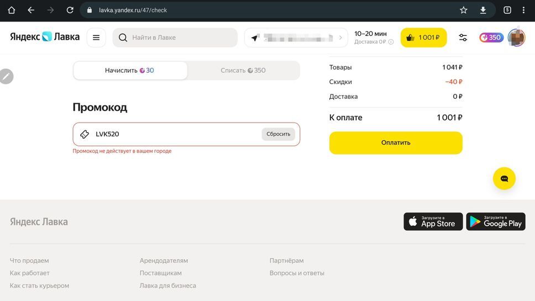Screen dimensions: 535x301
Task: Reset promo code with Сбросить
Action: point(279,134)
